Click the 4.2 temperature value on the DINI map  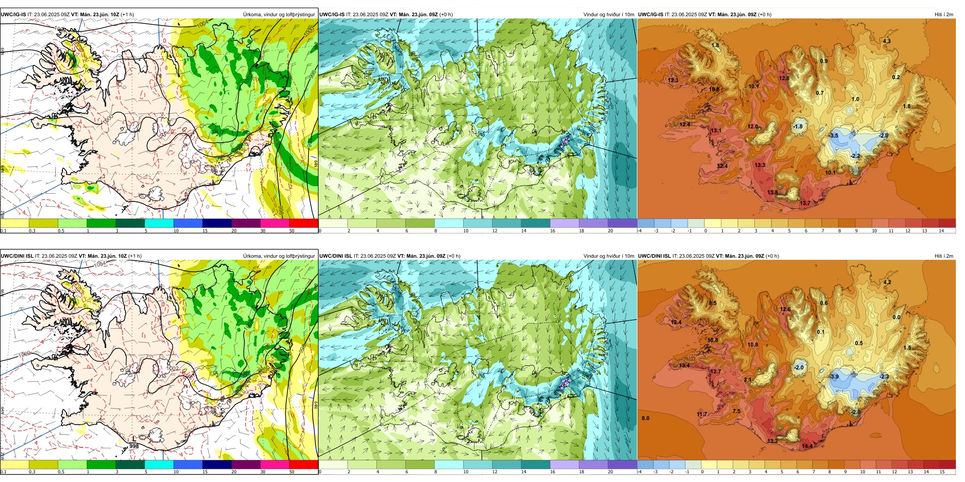coord(887,282)
